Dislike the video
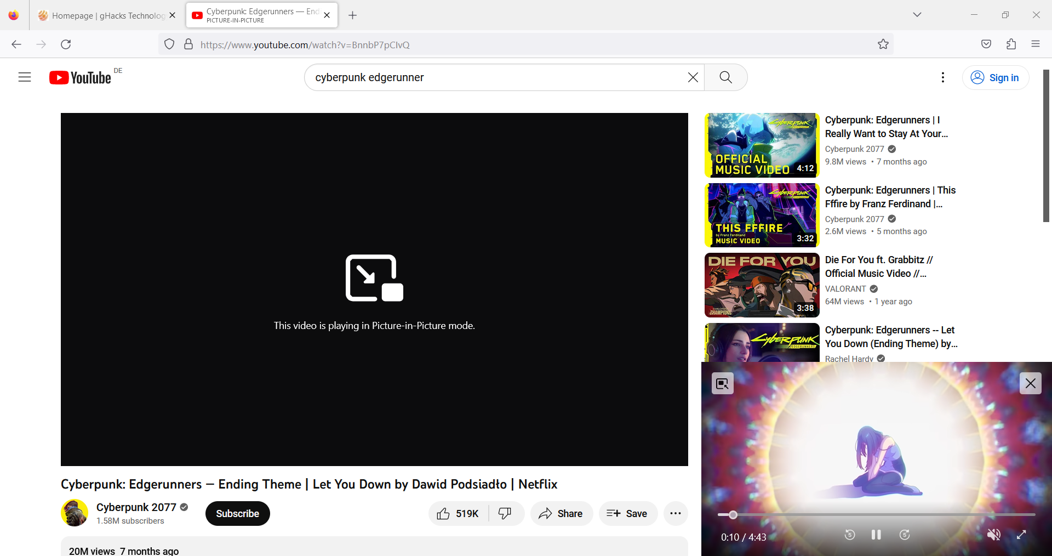The image size is (1052, 556). tap(505, 514)
